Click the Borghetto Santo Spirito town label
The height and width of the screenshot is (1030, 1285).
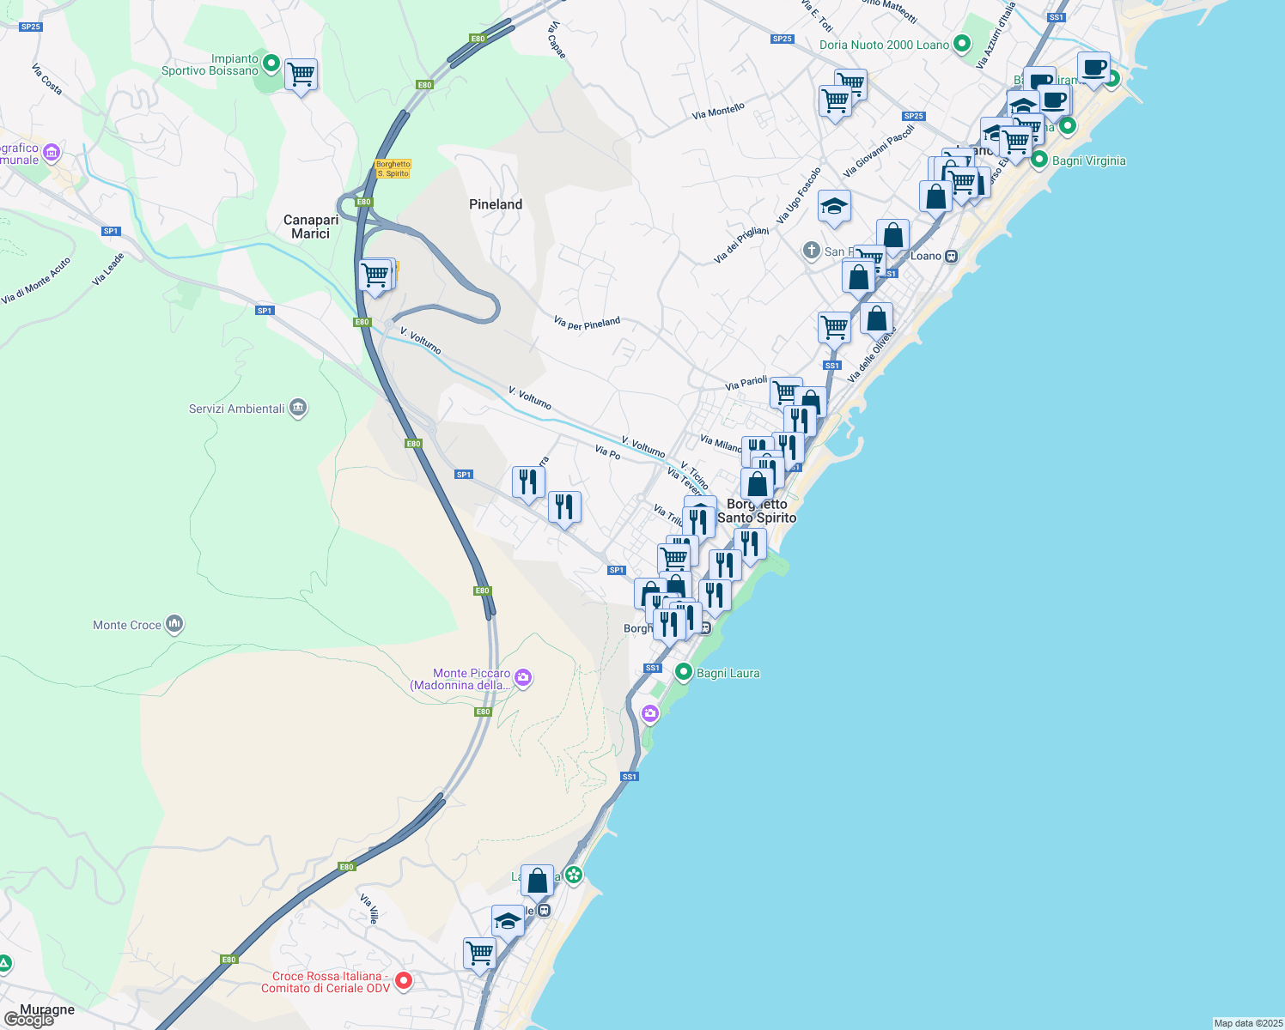coord(757,511)
